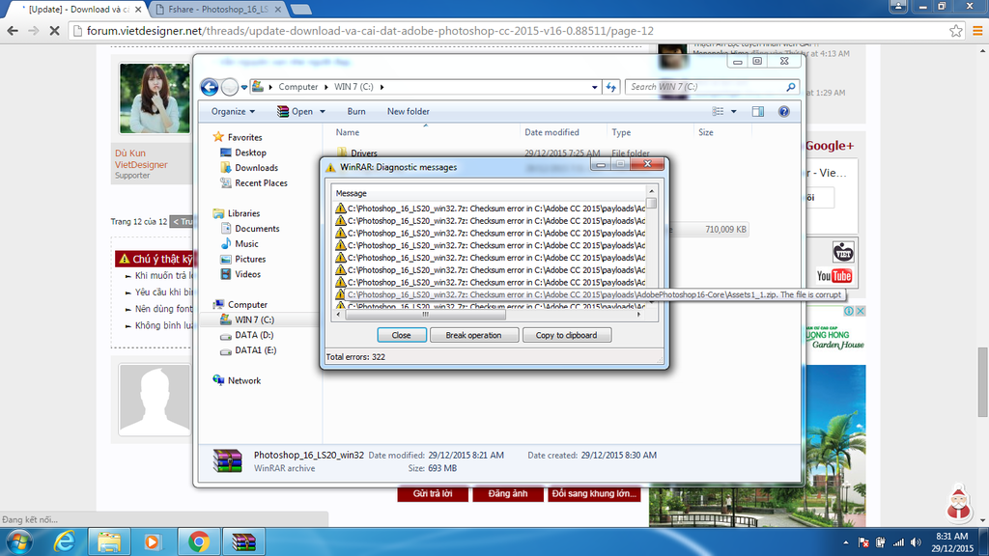The height and width of the screenshot is (556, 989).
Task: Close the ad with the X icon
Action: tap(861, 311)
